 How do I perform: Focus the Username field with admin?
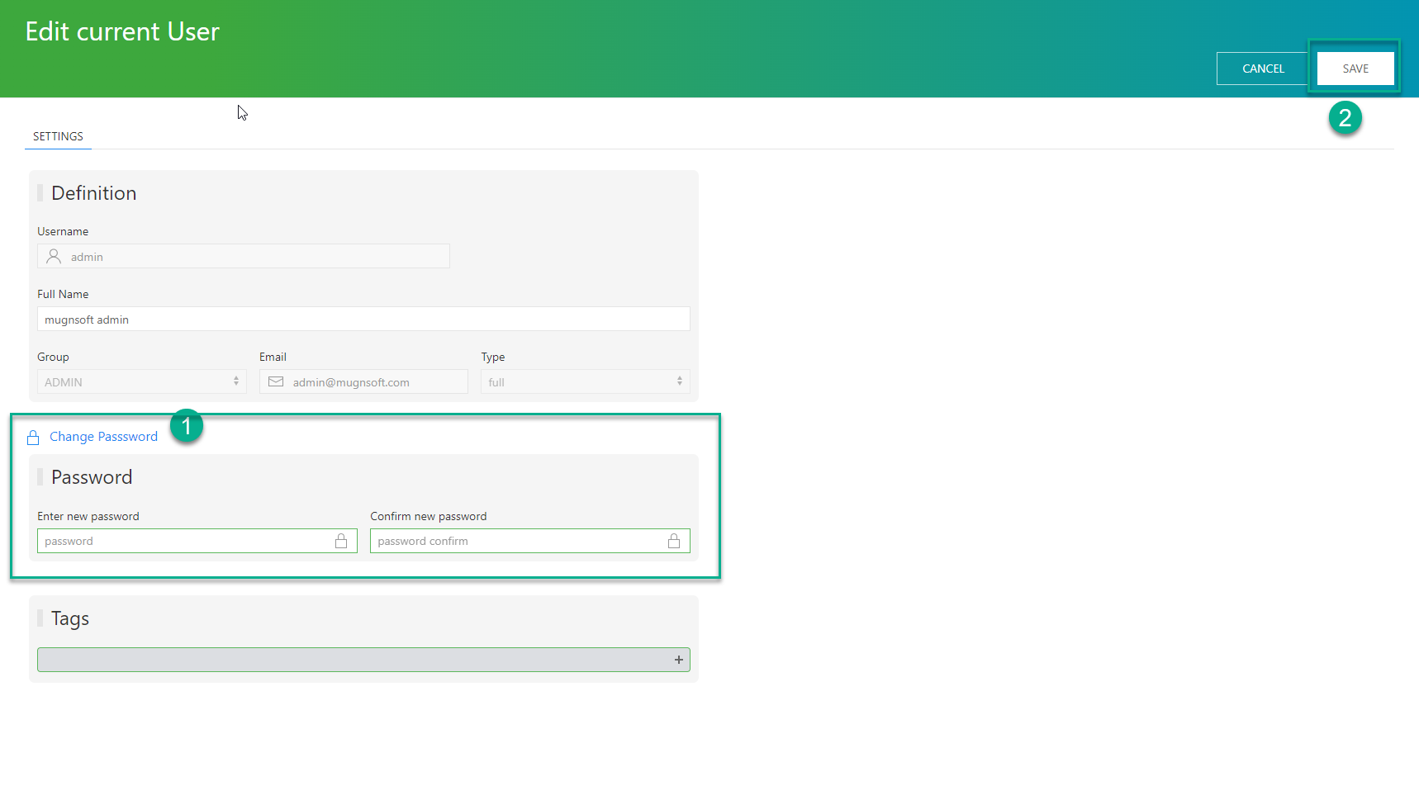244,256
